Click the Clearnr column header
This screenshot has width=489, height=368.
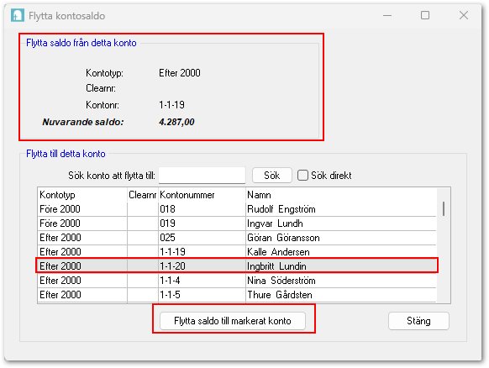(143, 195)
